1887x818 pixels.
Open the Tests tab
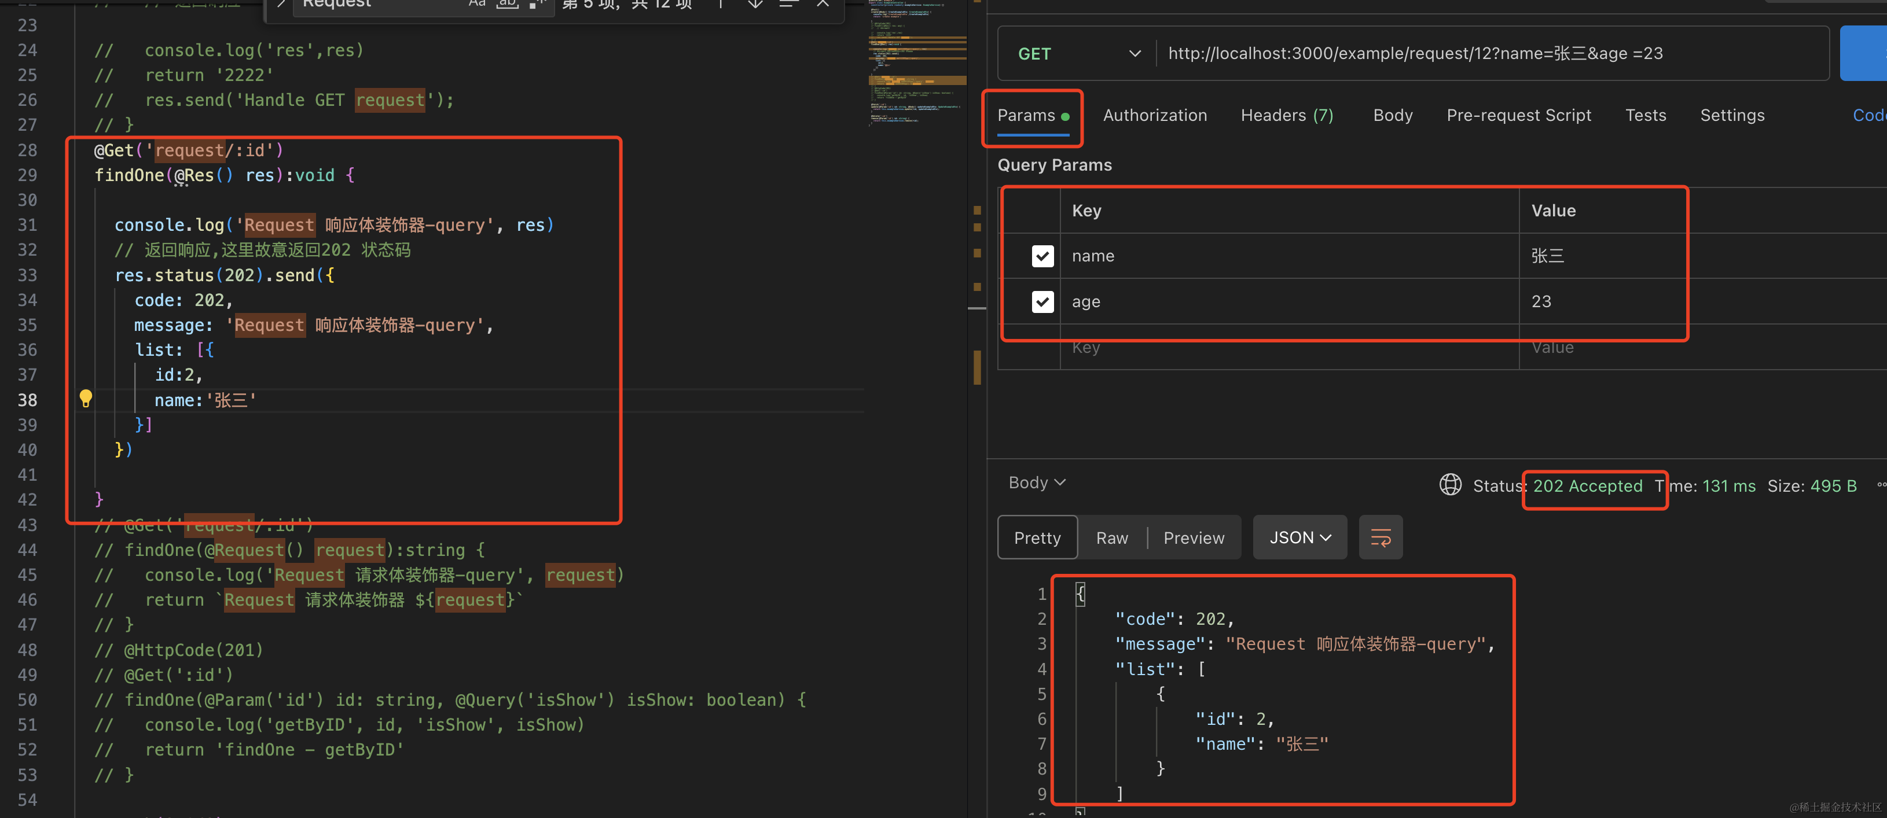pos(1645,116)
